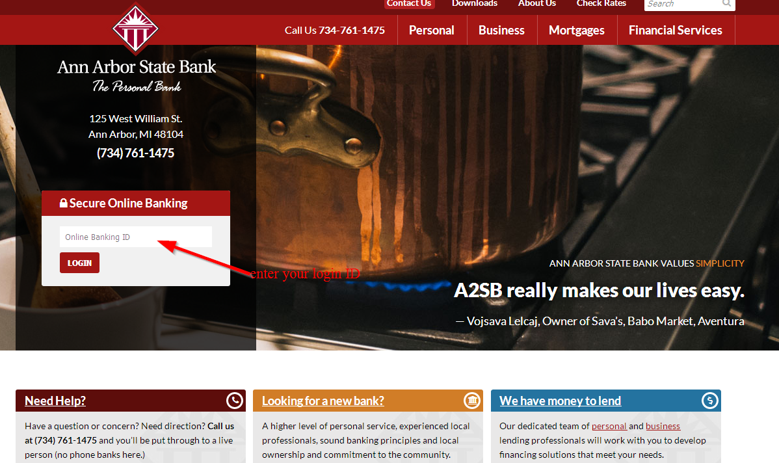Open the Contact Us page
The width and height of the screenshot is (779, 463).
point(409,3)
